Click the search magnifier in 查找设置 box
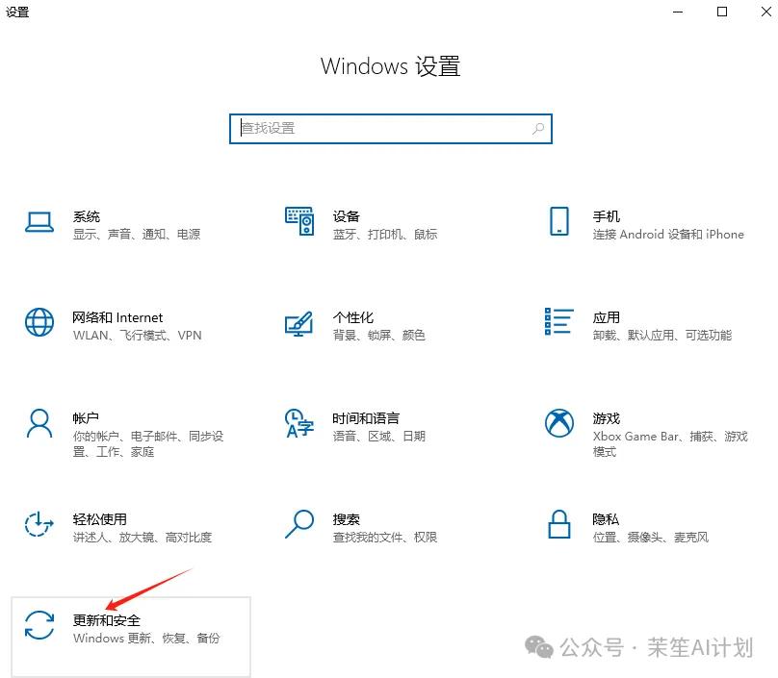 [538, 129]
